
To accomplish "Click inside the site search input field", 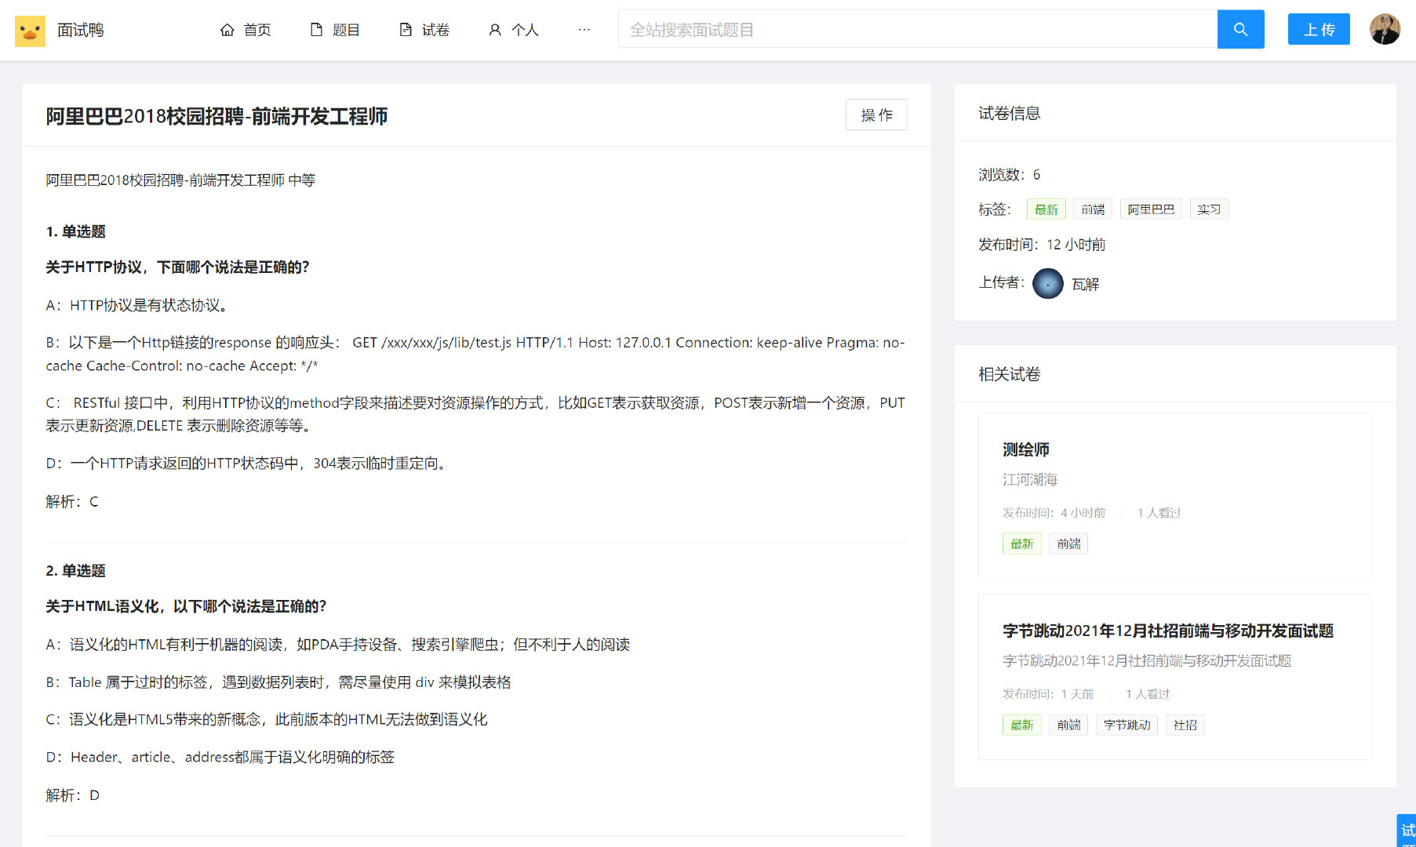I will tap(863, 29).
